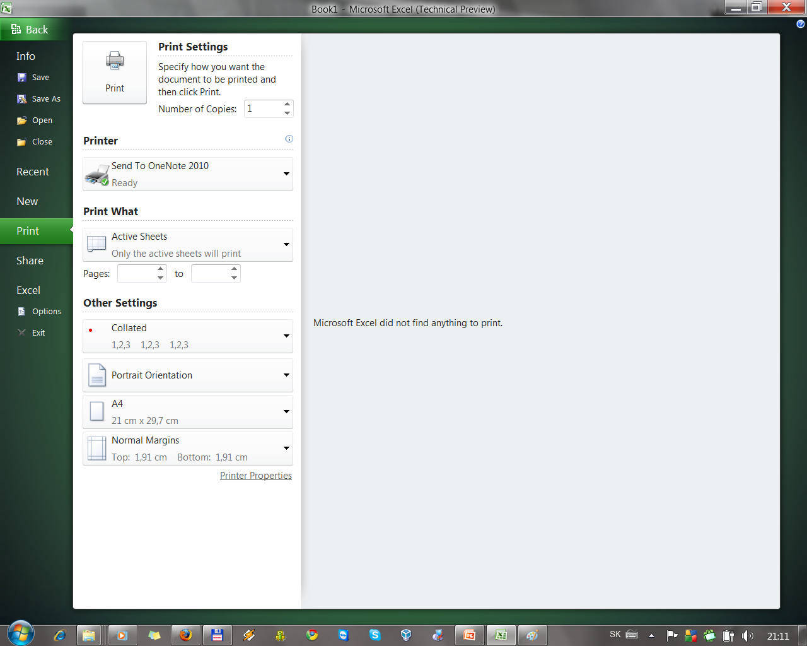807x646 pixels.
Task: Click the Print button with printer icon
Action: (x=115, y=73)
